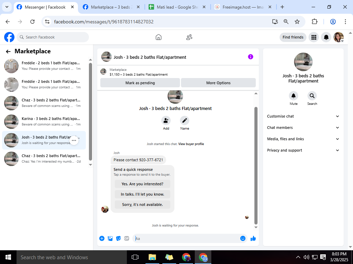353x264 pixels.
Task: Choose a sticker icon in composer
Action: point(119,239)
